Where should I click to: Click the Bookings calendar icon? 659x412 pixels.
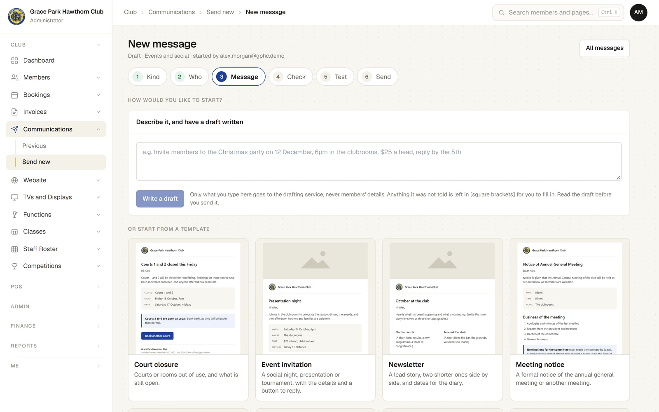(x=14, y=95)
